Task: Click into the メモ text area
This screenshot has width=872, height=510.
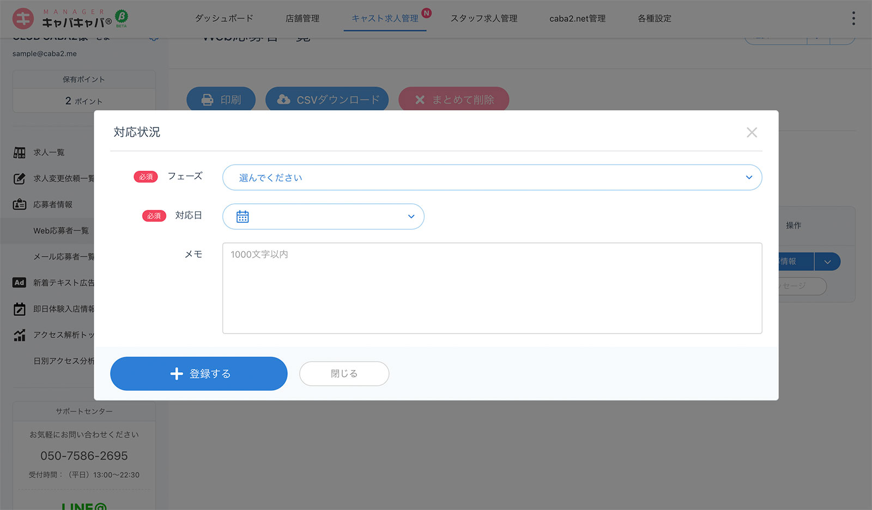Action: (x=492, y=288)
